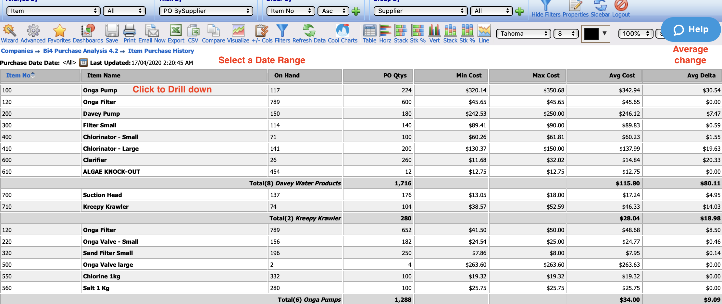The width and height of the screenshot is (722, 304).
Task: Open Dashboards
Action: tap(88, 34)
